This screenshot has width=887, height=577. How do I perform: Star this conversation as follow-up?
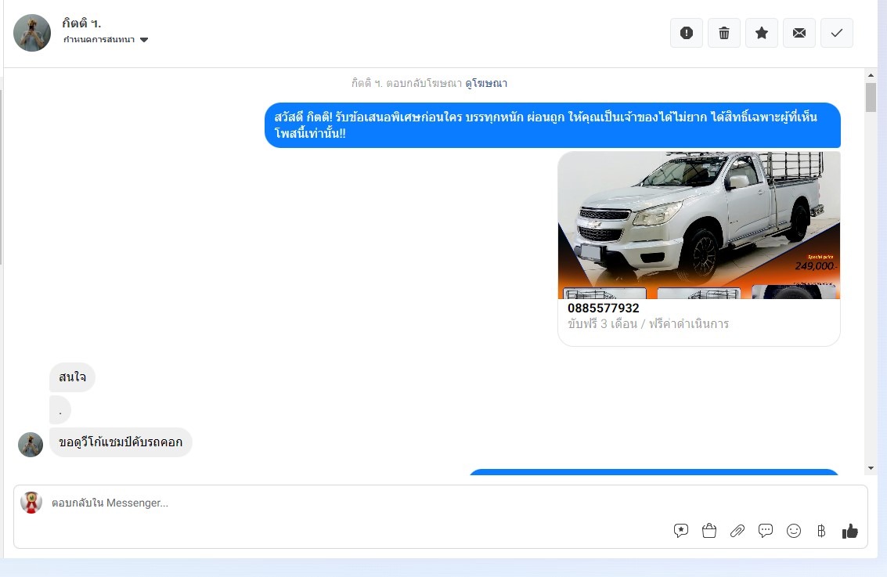tap(762, 33)
